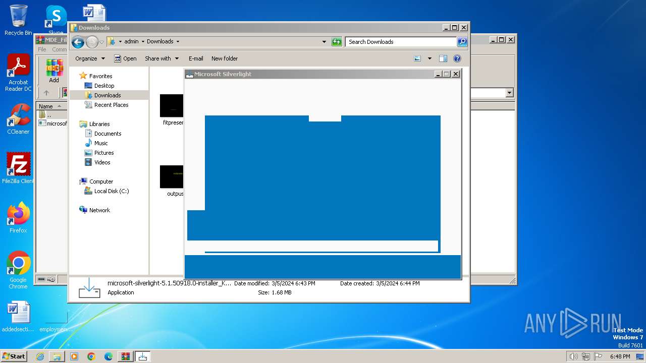646x363 pixels.
Task: Select the parent folder '..' entry in WinRAR
Action: coord(48,115)
